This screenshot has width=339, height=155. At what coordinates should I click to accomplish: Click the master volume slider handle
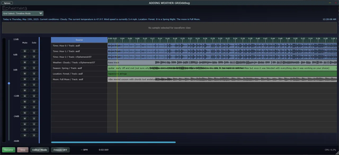point(9,83)
